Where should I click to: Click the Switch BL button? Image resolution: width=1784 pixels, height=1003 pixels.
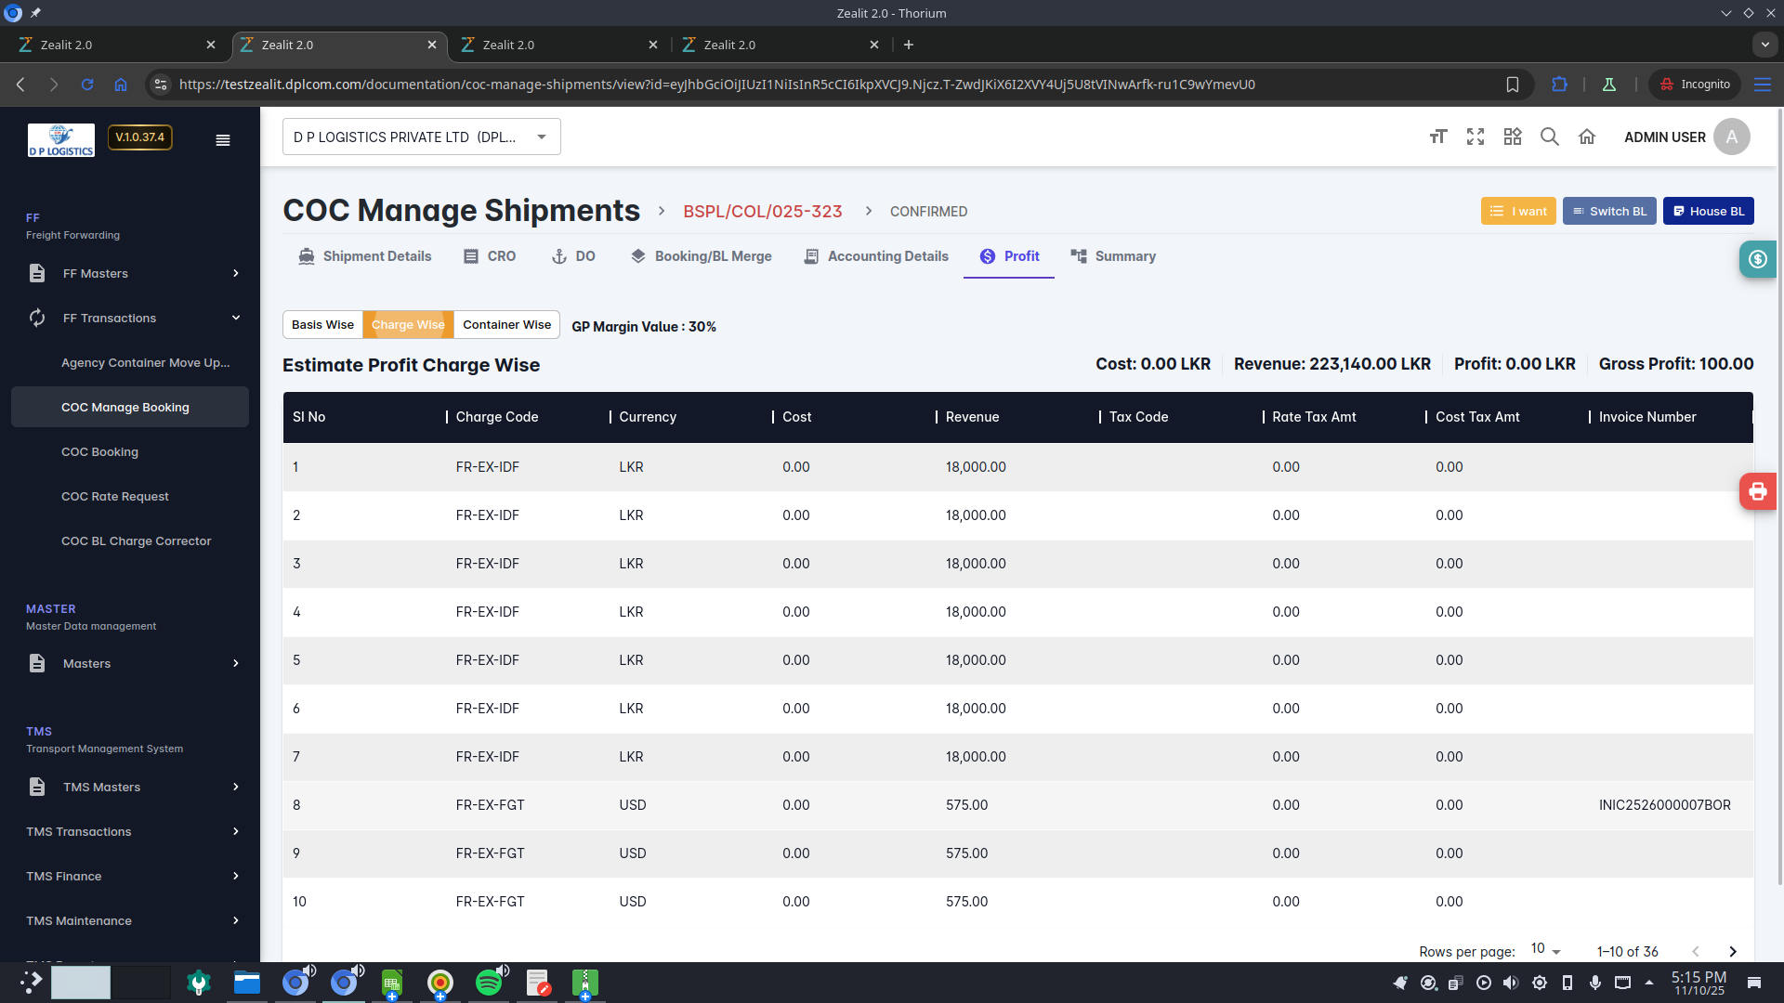1609,211
